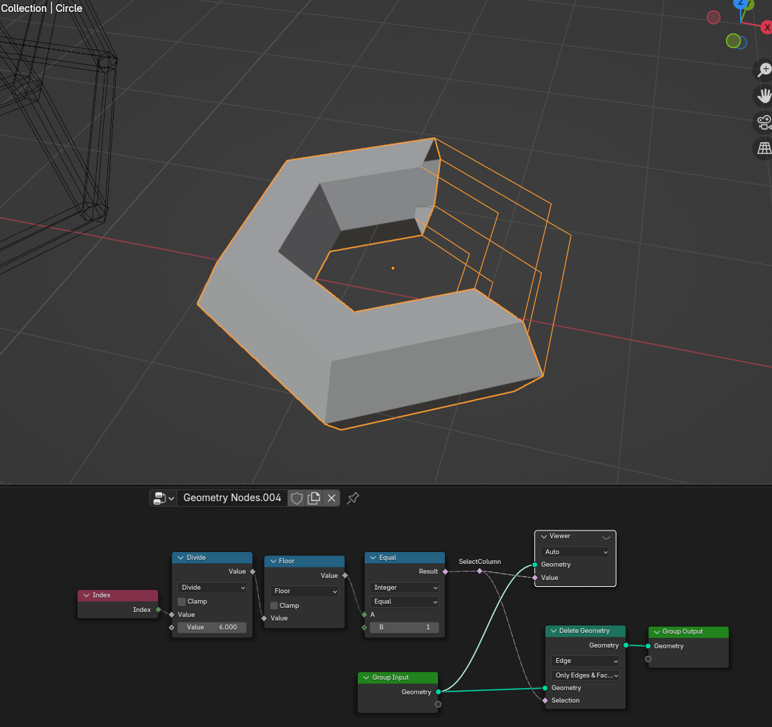Click the red X axis gizmo ball
Image resolution: width=772 pixels, height=727 pixels.
tap(766, 28)
